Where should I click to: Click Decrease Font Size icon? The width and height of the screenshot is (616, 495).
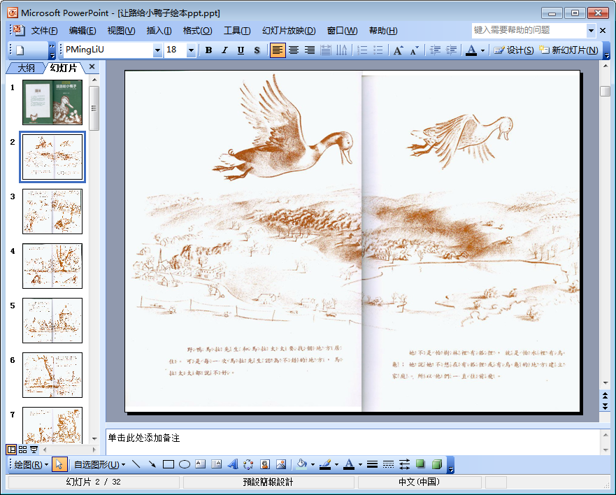(415, 50)
